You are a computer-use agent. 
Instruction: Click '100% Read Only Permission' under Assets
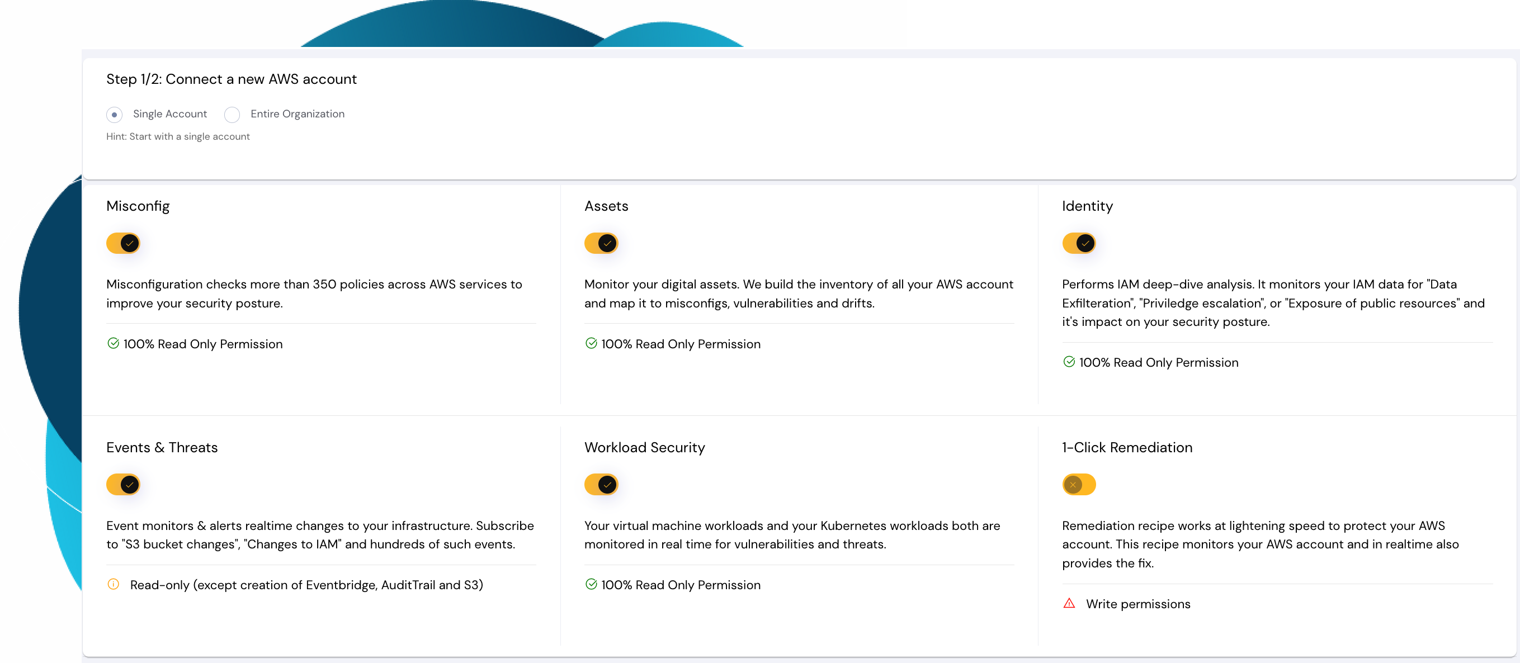(x=681, y=344)
